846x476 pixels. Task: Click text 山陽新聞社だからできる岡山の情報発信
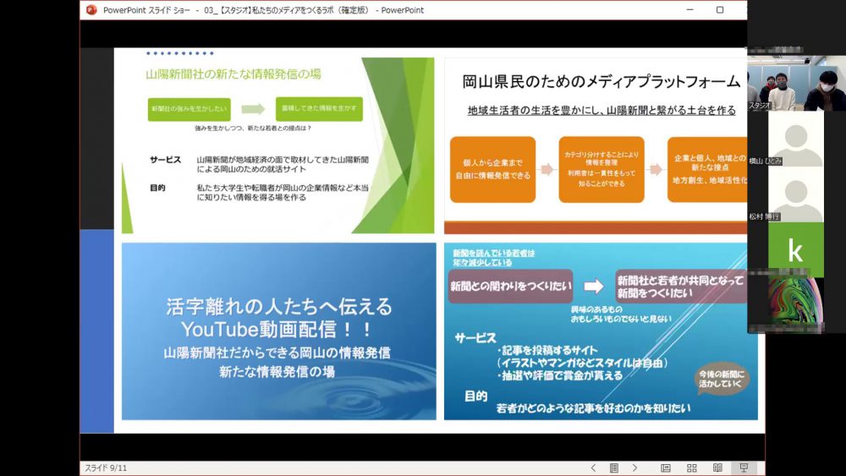click(x=277, y=353)
